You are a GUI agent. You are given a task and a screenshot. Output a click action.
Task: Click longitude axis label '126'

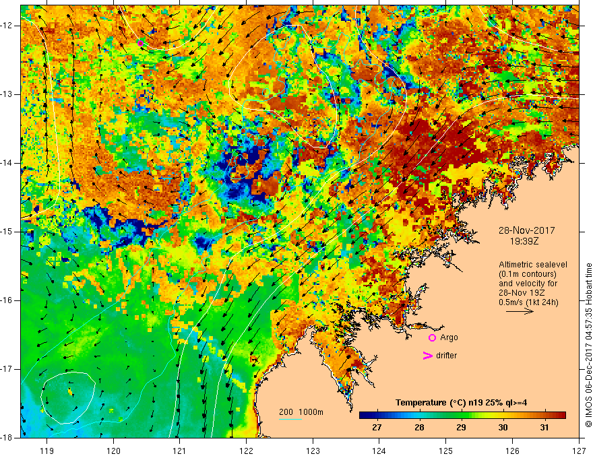(512, 451)
